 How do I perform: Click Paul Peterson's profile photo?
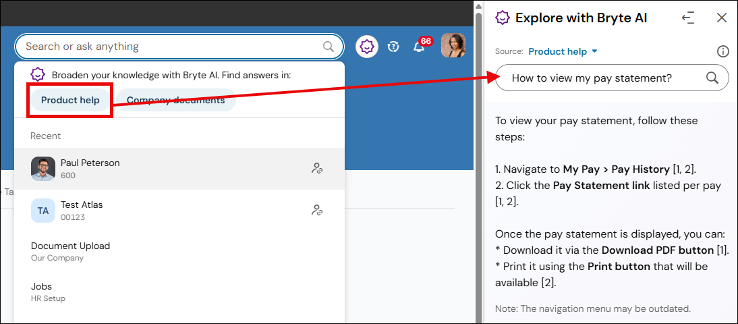[42, 169]
